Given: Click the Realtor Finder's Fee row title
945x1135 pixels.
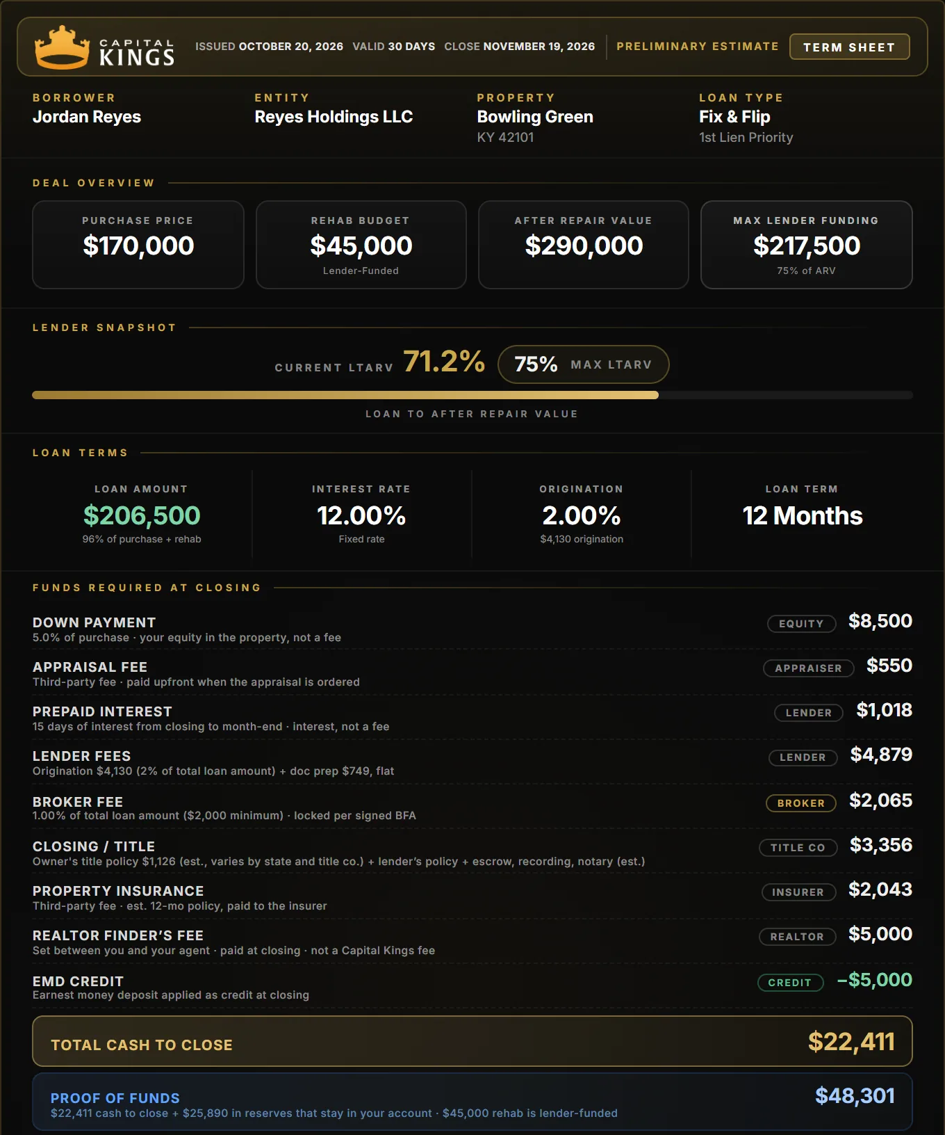Looking at the screenshot, I should coord(118,935).
